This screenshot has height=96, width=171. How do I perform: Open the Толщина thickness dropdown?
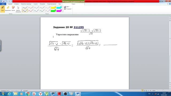pos(68,9)
